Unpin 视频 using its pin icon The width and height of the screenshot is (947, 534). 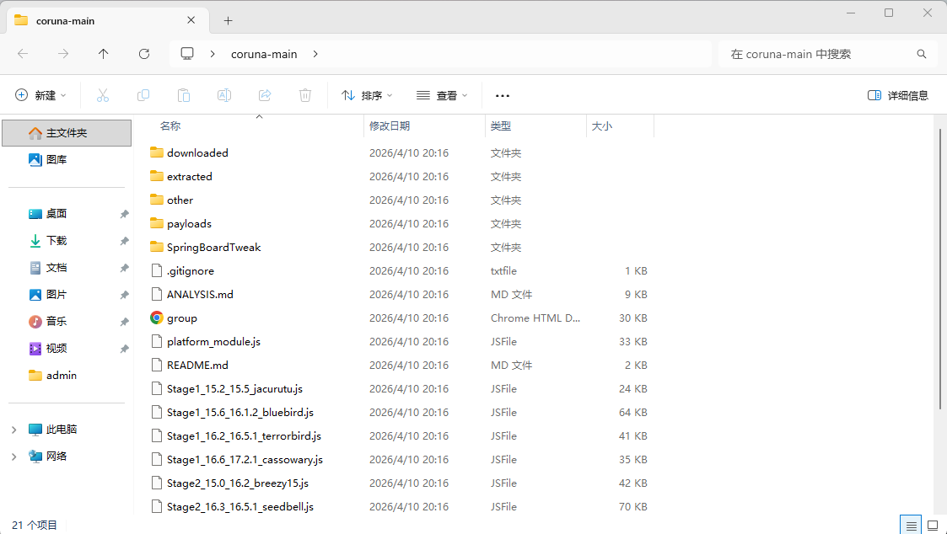[124, 349]
